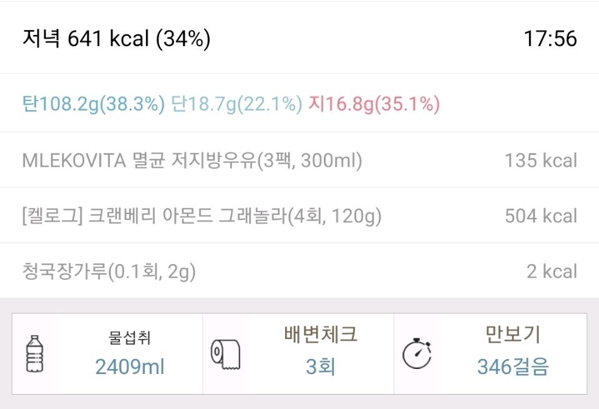599x409 pixels.
Task: Tap the 2 kcal calorie value
Action: [x=552, y=272]
